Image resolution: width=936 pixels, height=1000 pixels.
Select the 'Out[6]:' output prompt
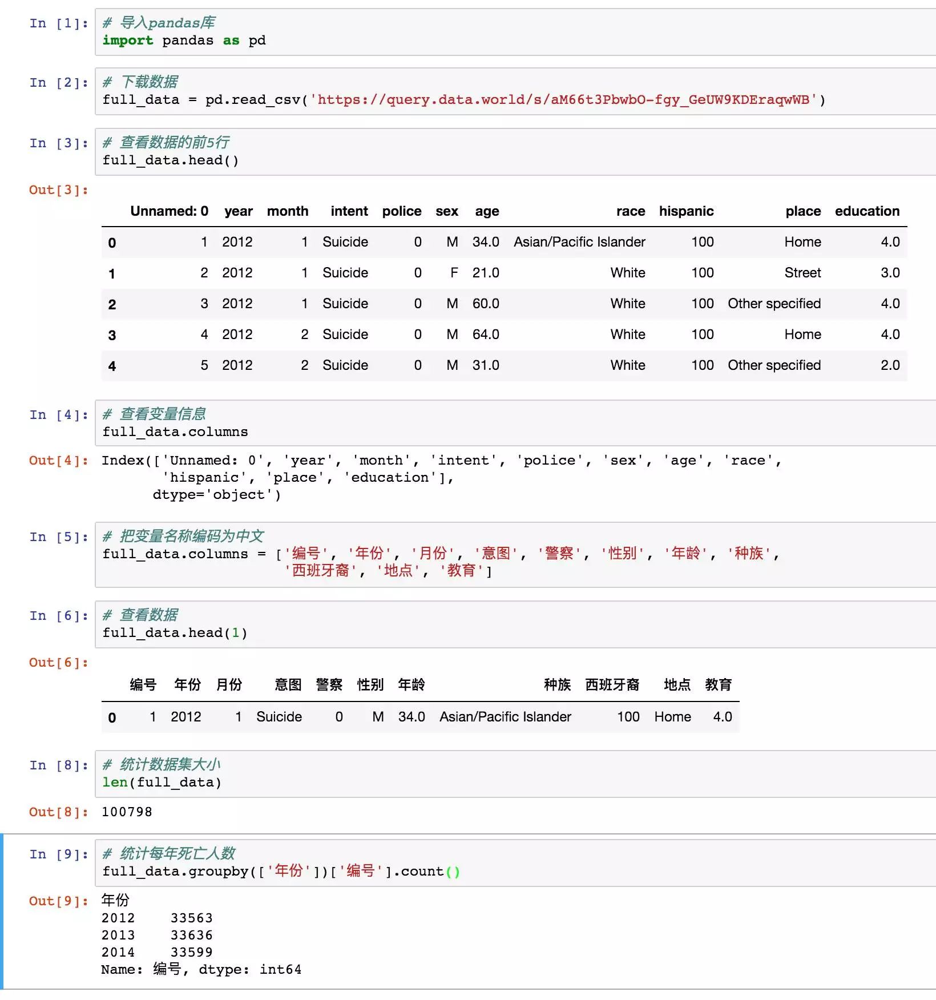pyautogui.click(x=59, y=663)
